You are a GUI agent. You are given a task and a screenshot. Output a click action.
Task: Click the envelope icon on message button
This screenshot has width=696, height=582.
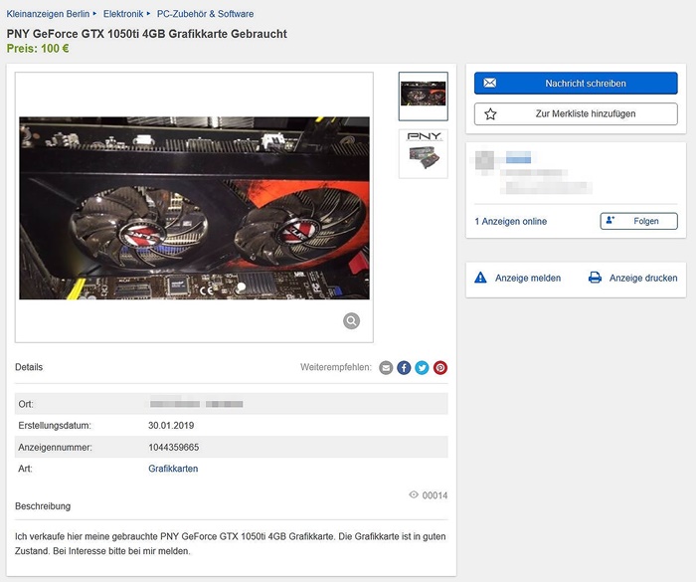click(x=490, y=84)
